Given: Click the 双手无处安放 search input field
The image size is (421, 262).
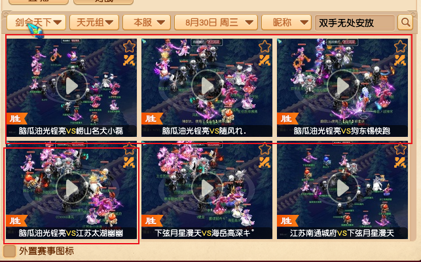Looking at the screenshot, I should coord(355,23).
